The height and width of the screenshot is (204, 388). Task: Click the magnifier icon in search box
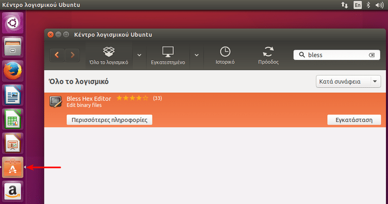[x=302, y=55]
